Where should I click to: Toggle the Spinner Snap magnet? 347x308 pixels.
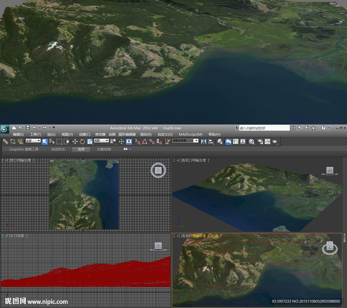[x=159, y=141]
